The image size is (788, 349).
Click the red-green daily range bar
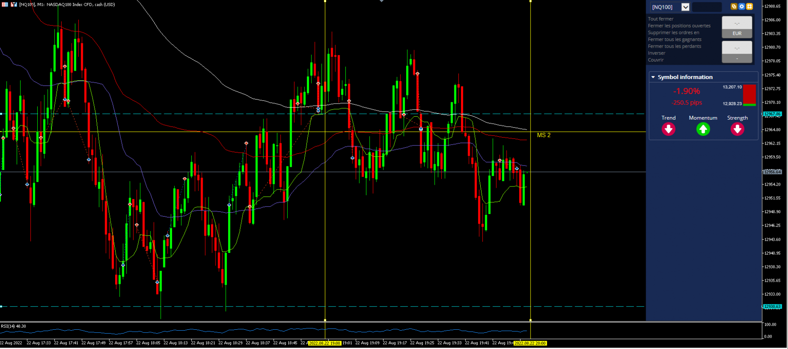pos(749,95)
